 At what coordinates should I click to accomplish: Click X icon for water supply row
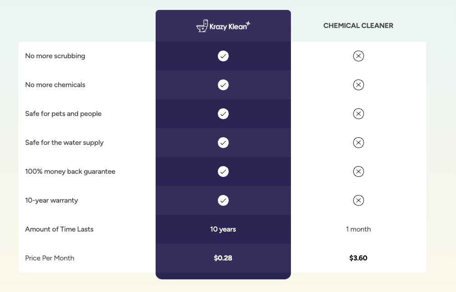click(x=358, y=143)
